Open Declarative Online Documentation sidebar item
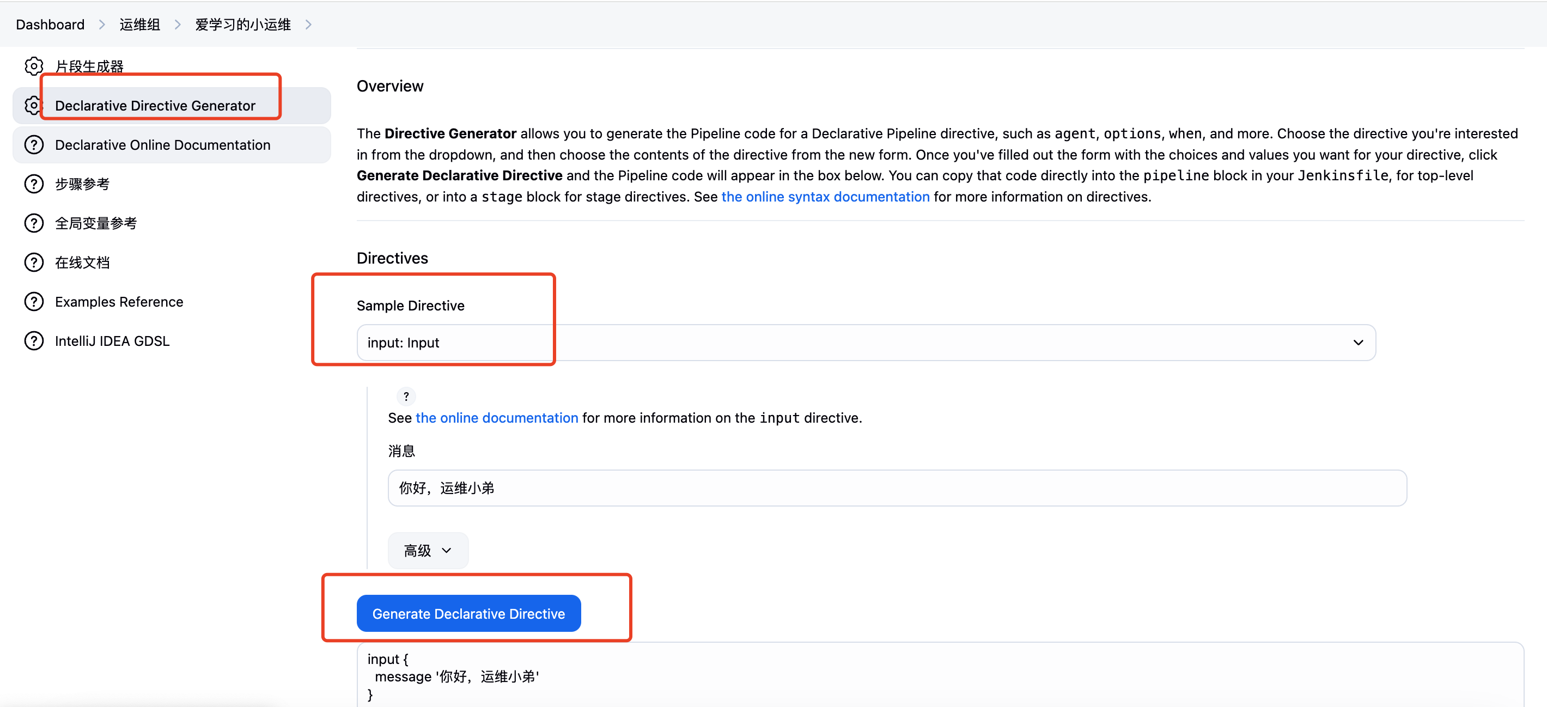The width and height of the screenshot is (1547, 707). [x=162, y=145]
